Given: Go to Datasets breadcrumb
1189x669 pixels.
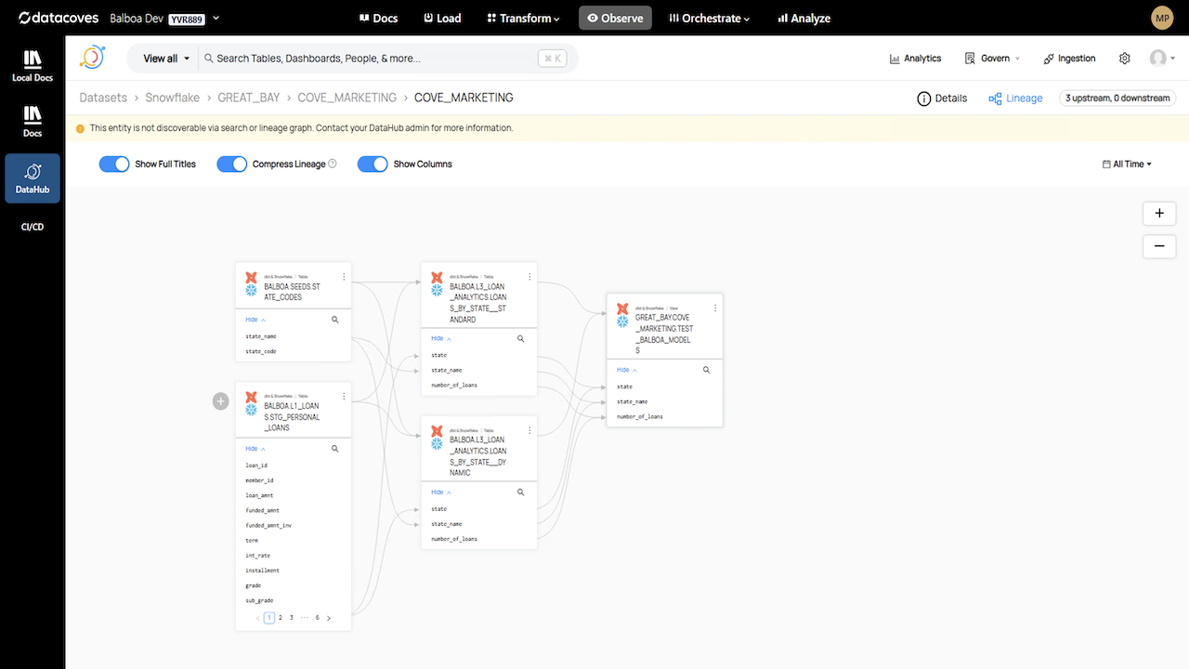Looking at the screenshot, I should 103,98.
